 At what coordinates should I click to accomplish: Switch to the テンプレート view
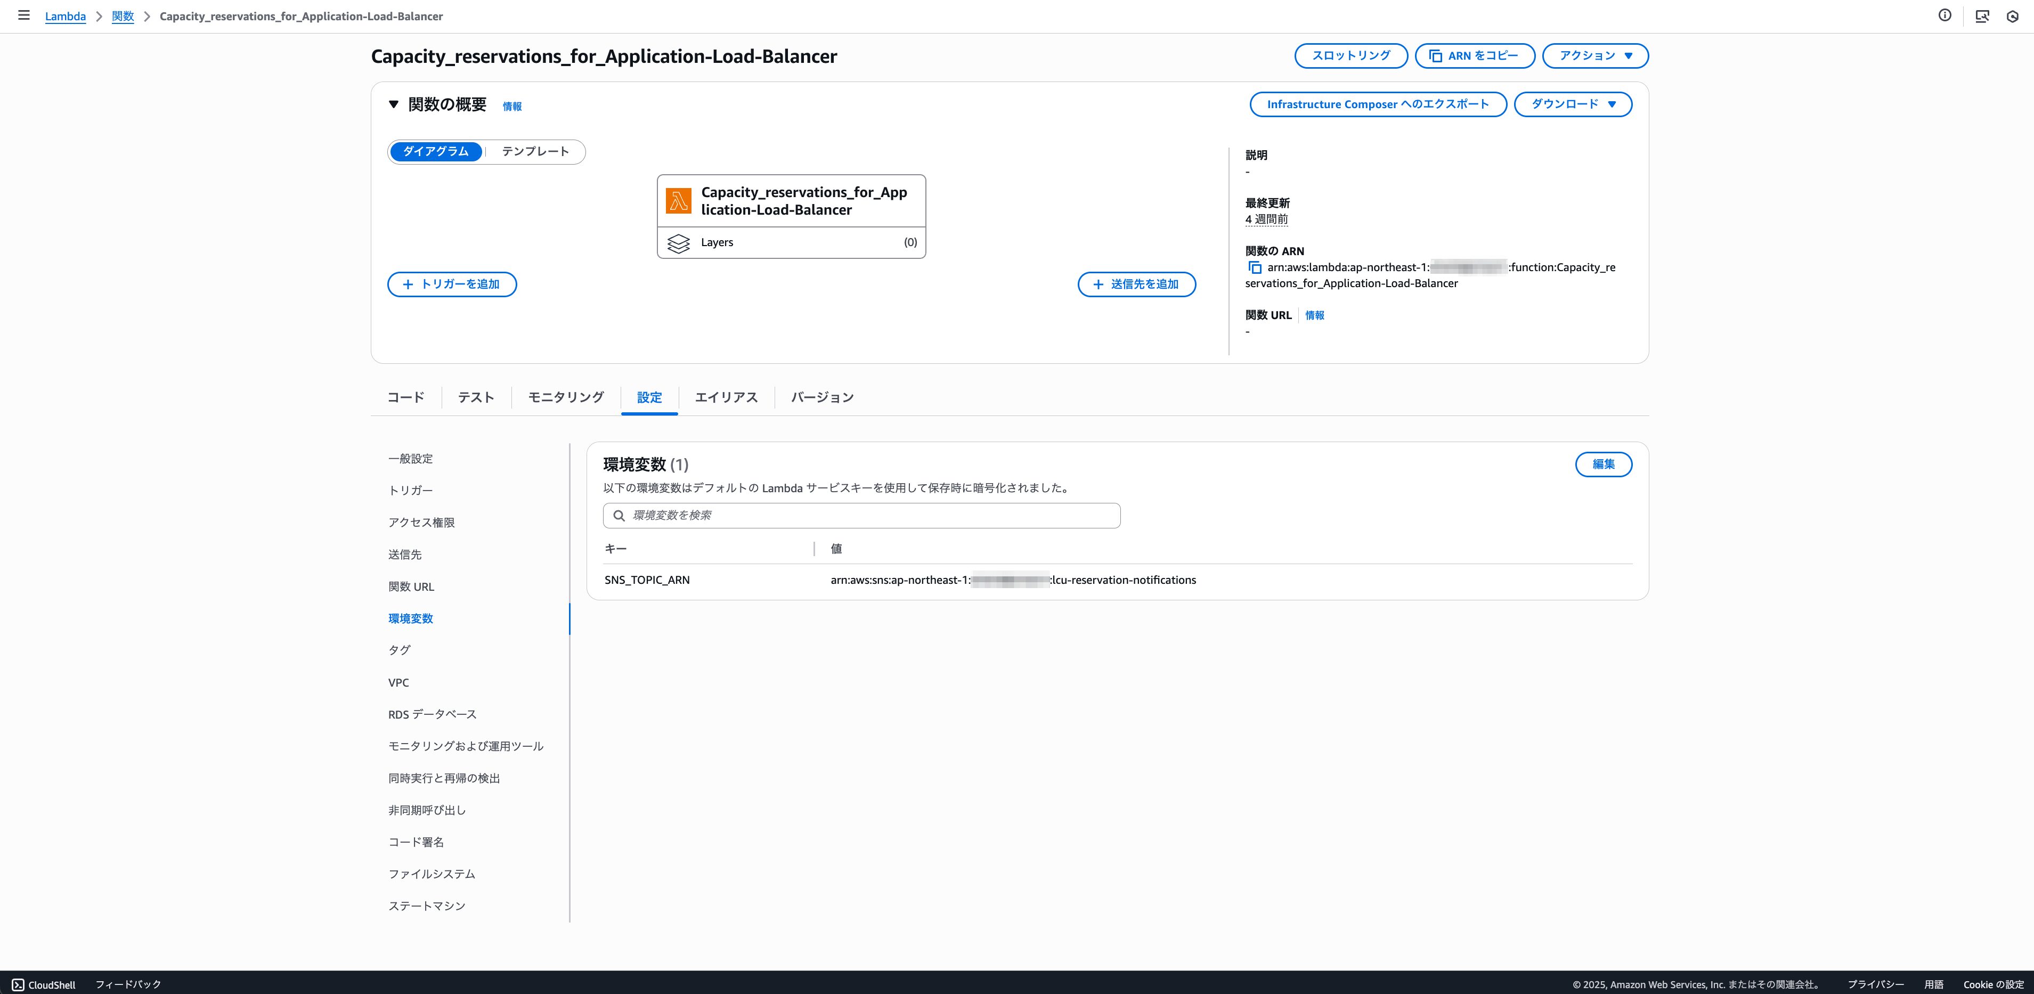pyautogui.click(x=535, y=152)
